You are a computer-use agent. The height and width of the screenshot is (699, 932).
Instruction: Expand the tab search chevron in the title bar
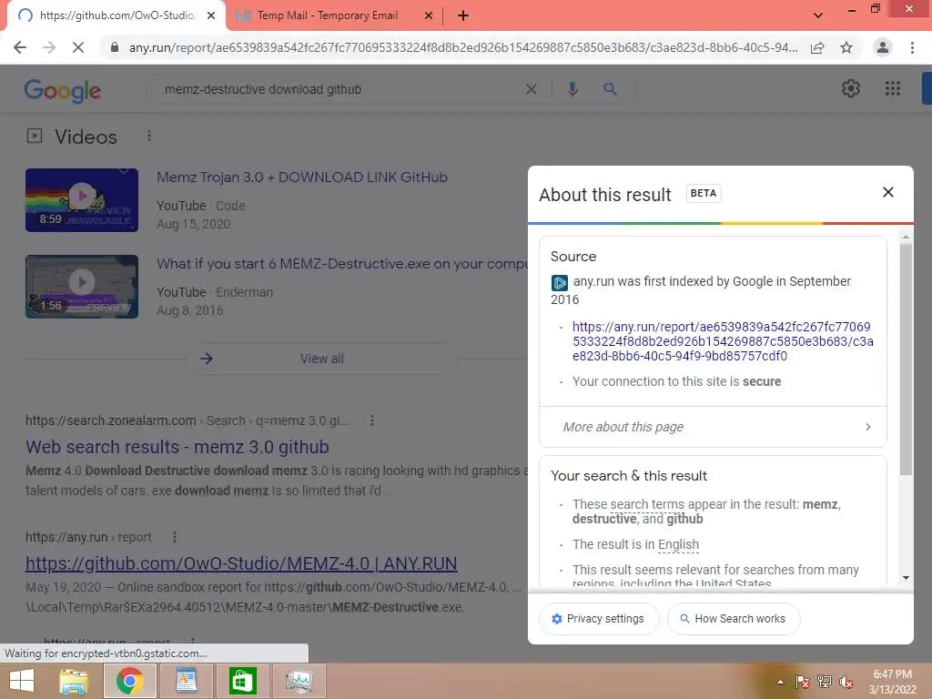(818, 16)
